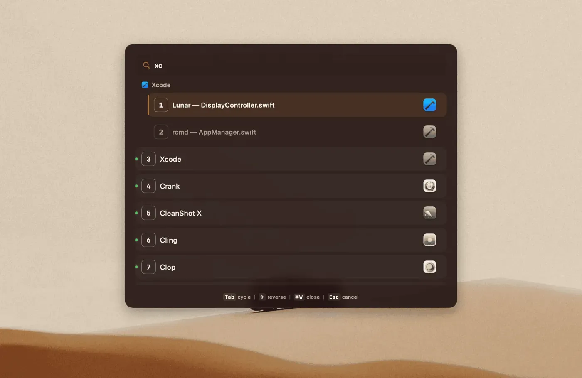
Task: Click the shift reverse hint
Action: tap(272, 297)
